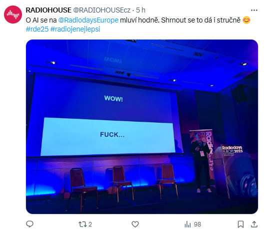This screenshot has width=266, height=230.
Task: Open view analytics bar chart icon
Action: coord(187,224)
